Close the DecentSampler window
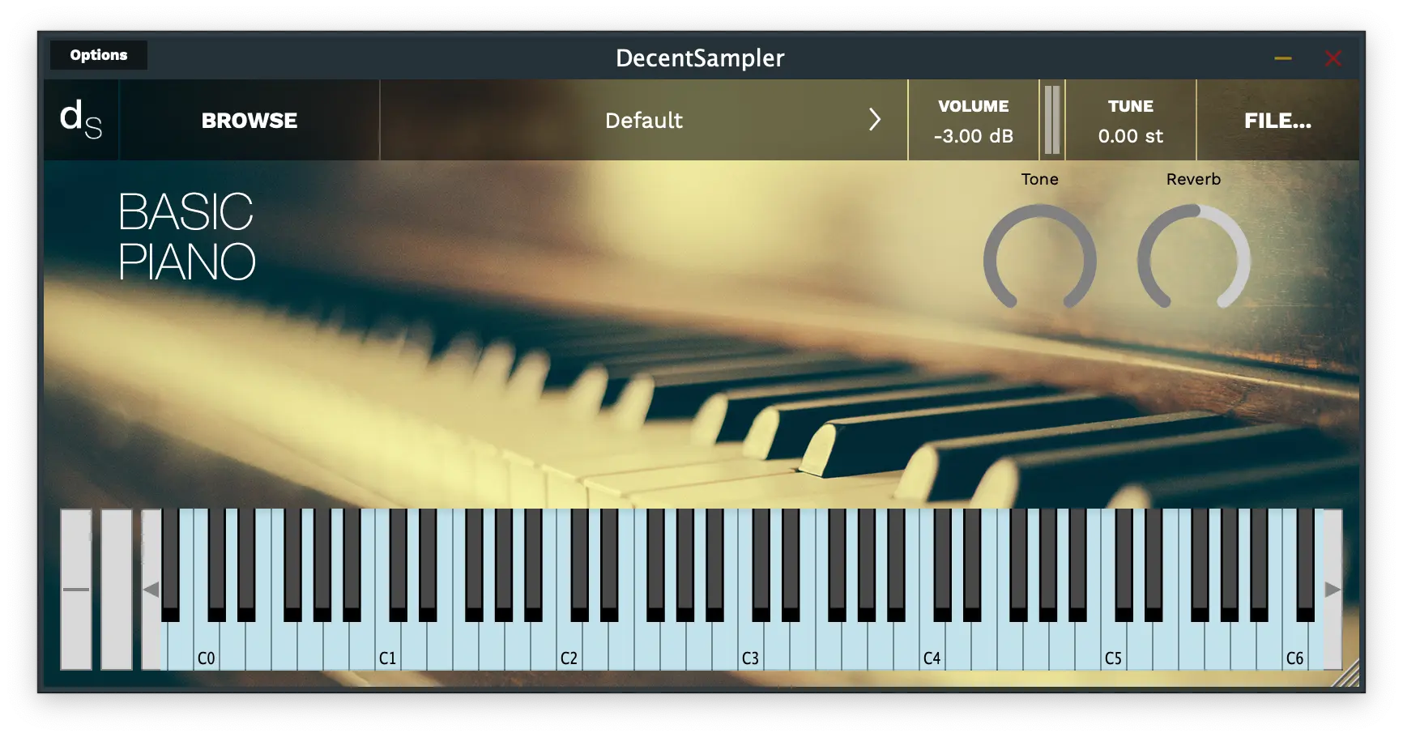1403x737 pixels. pyautogui.click(x=1333, y=58)
